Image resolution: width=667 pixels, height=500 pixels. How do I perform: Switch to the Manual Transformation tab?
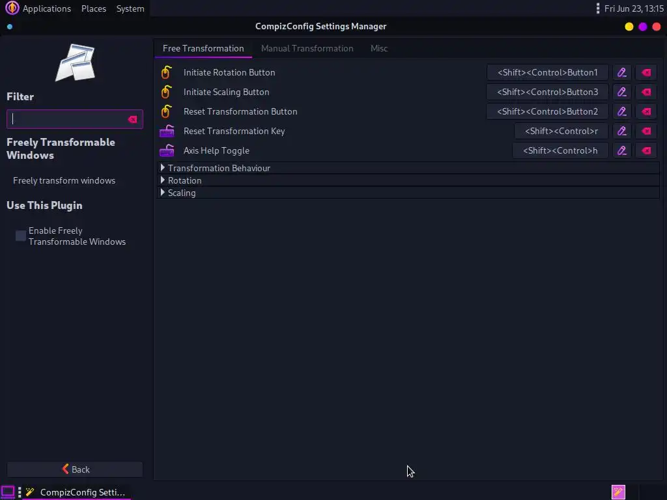point(307,48)
